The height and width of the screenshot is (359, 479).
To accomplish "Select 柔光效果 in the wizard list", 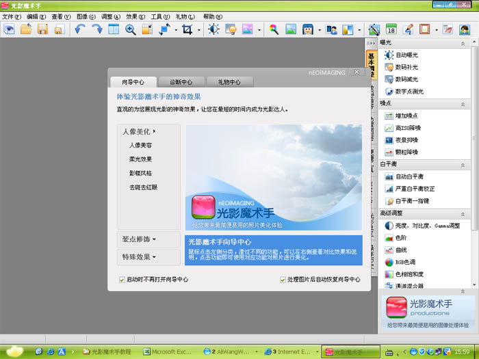I will pos(140,159).
